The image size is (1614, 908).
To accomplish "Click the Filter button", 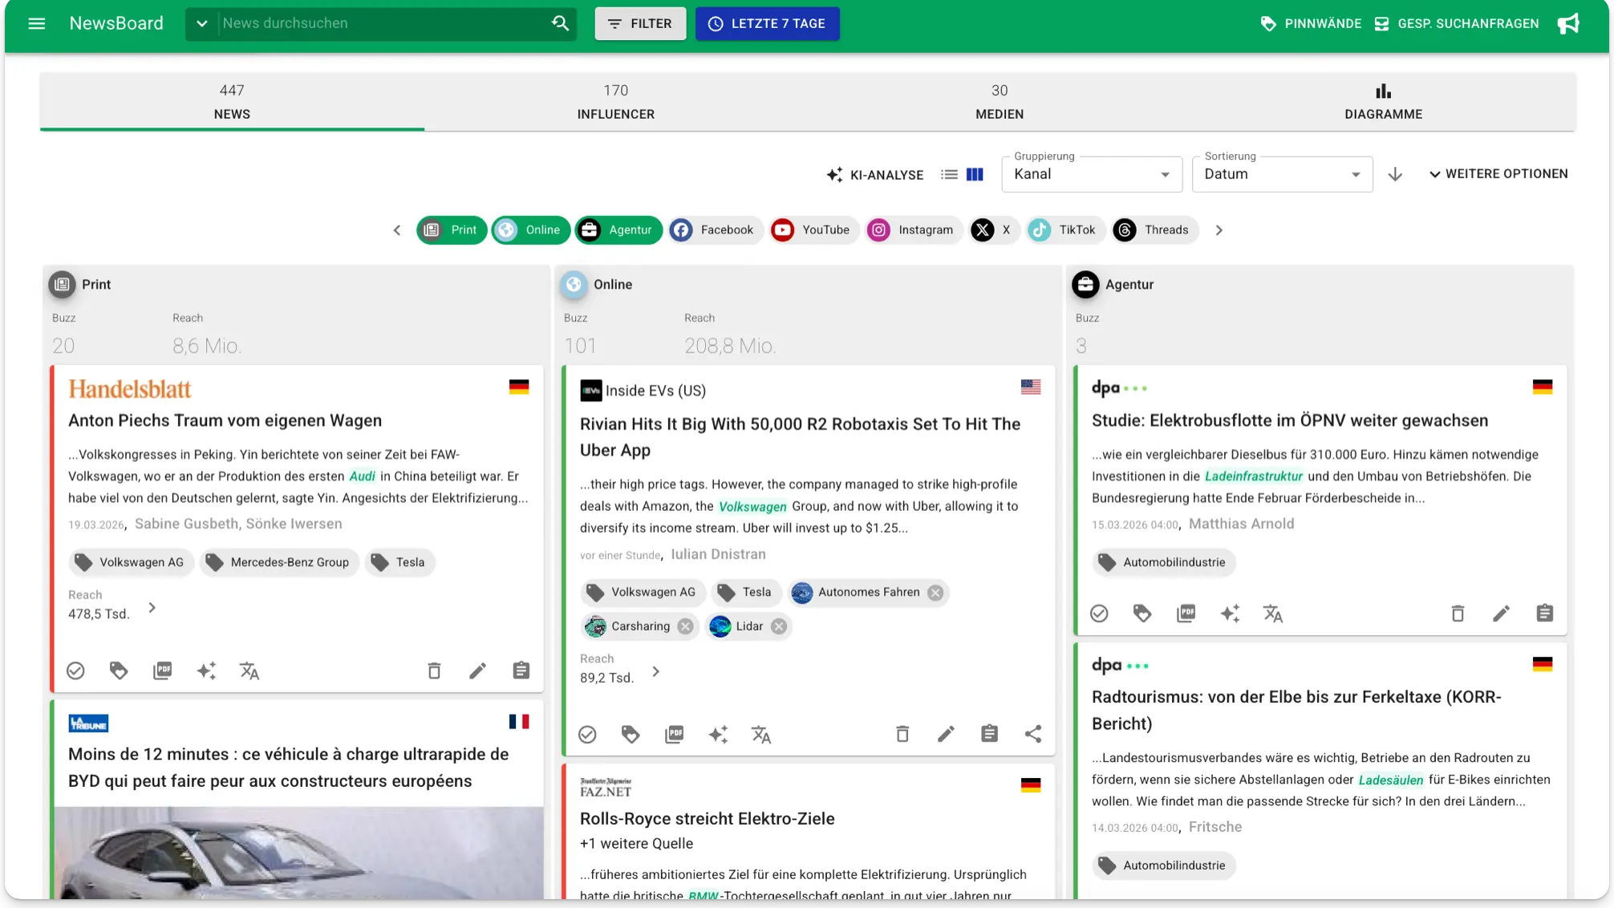I will (x=640, y=23).
